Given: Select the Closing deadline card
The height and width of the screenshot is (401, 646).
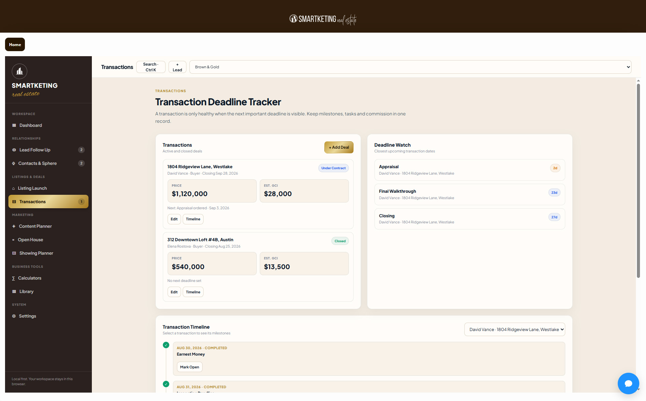Looking at the screenshot, I should tap(469, 219).
